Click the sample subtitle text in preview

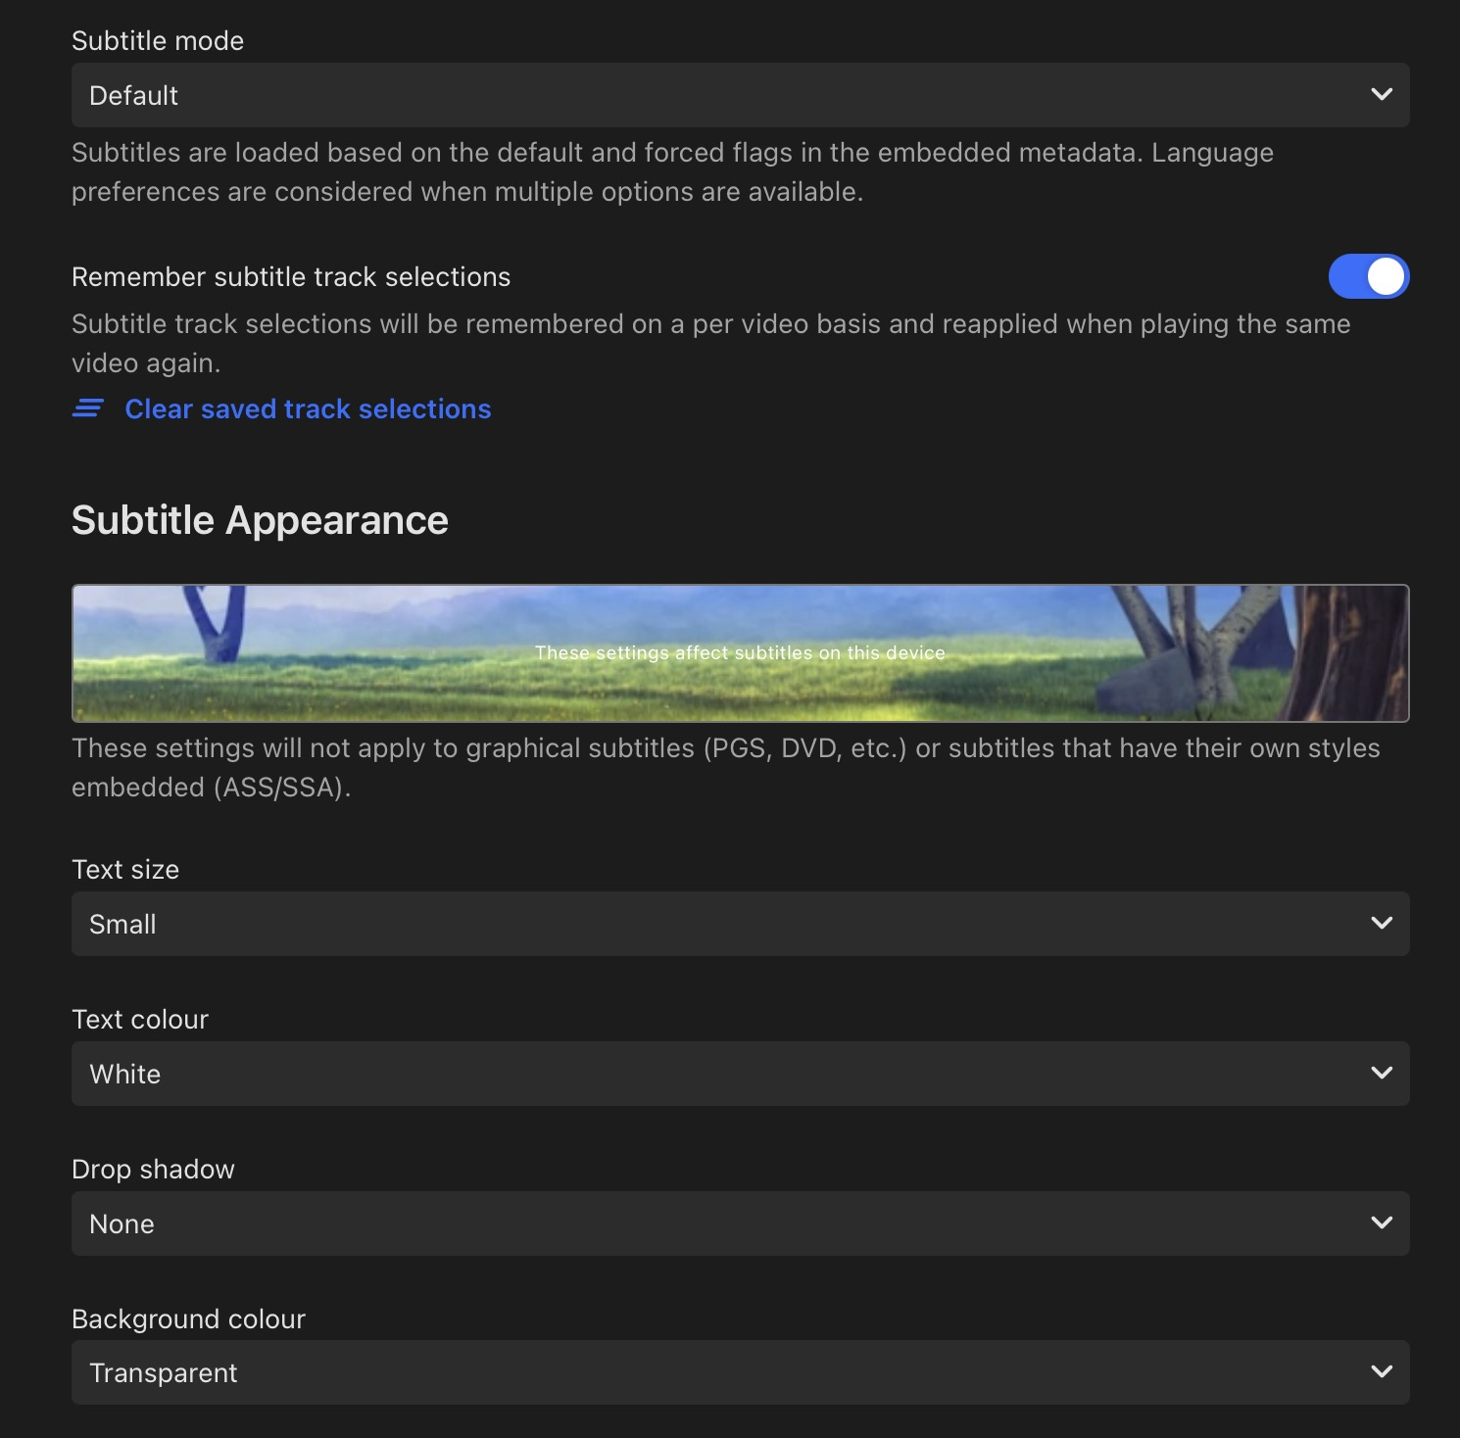[x=740, y=652]
